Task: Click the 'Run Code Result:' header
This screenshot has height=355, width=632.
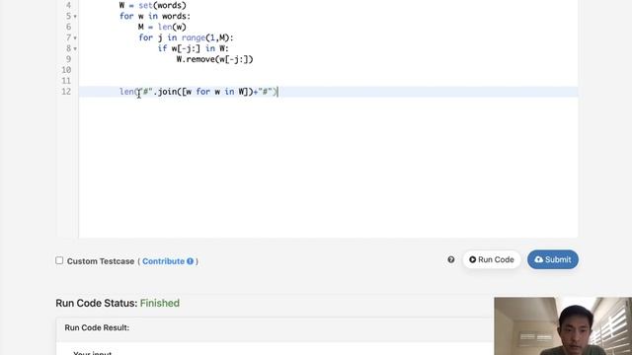Action: click(97, 327)
